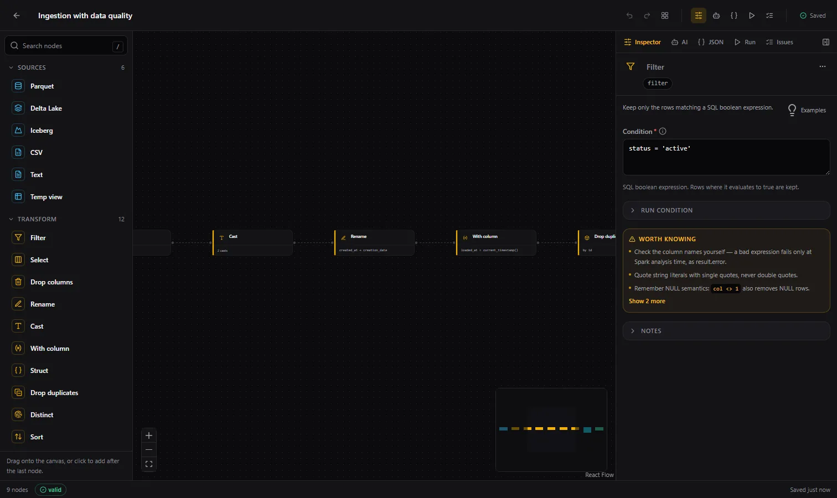Viewport: 837px width, 498px height.
Task: Click the redo arrow in the top toolbar
Action: coord(647,15)
